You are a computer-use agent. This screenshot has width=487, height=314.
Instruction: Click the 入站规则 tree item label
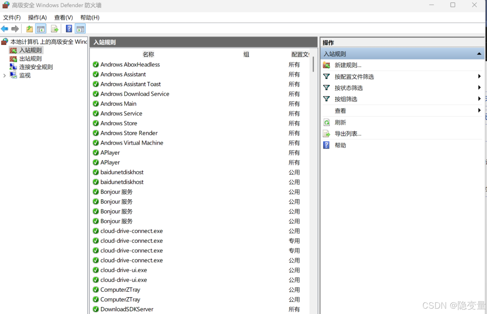tap(30, 50)
